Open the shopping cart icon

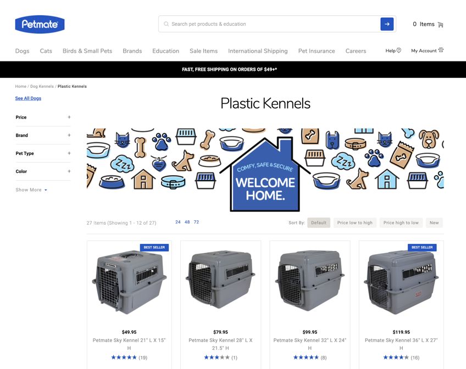click(x=440, y=24)
